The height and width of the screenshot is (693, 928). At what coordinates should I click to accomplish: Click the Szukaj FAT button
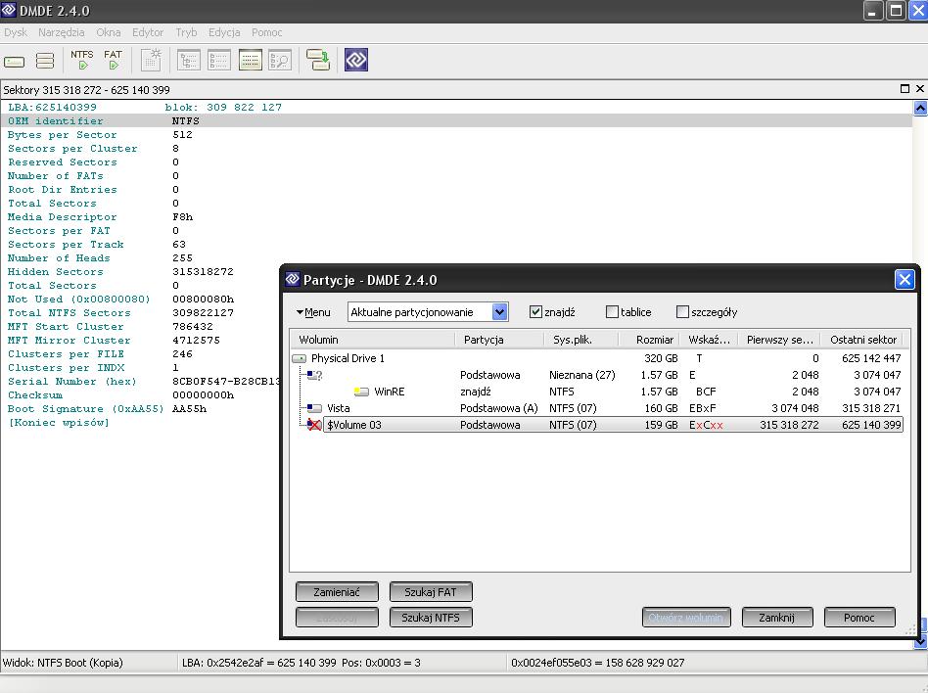[x=431, y=592]
